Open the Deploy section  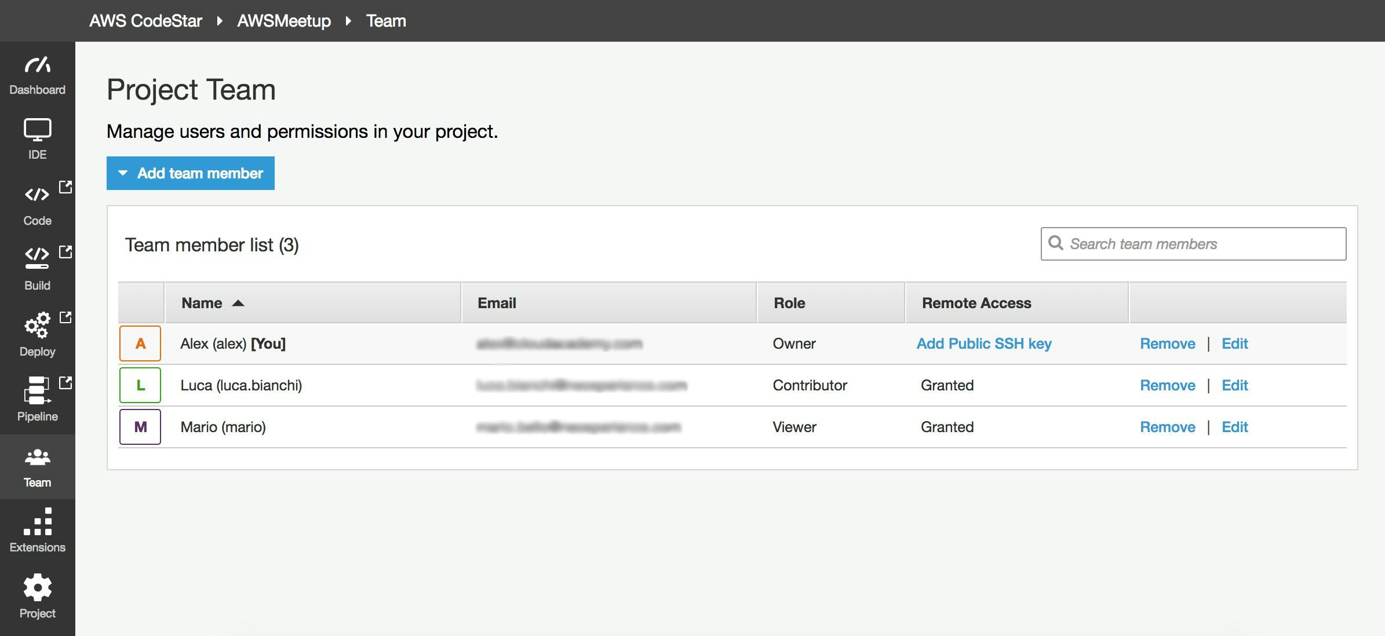(37, 334)
